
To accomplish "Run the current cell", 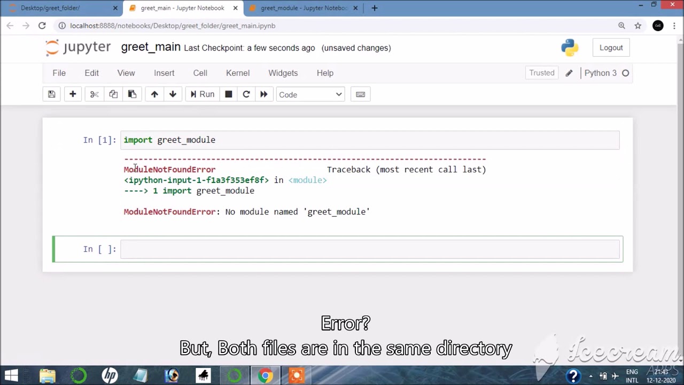I will (202, 95).
